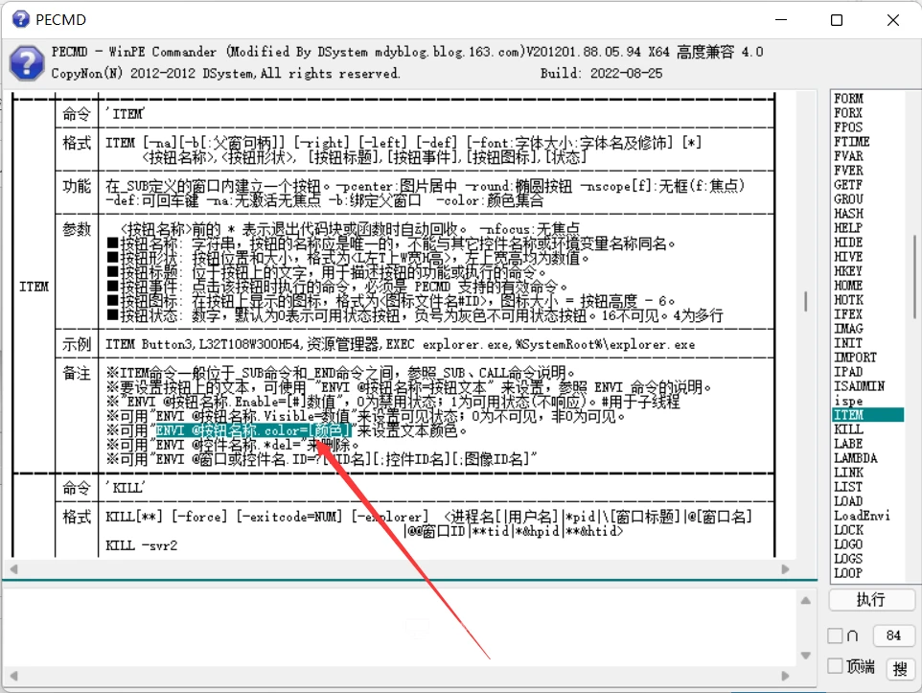Image resolution: width=922 pixels, height=693 pixels.
Task: Select FORX in the command list
Action: 848,112
